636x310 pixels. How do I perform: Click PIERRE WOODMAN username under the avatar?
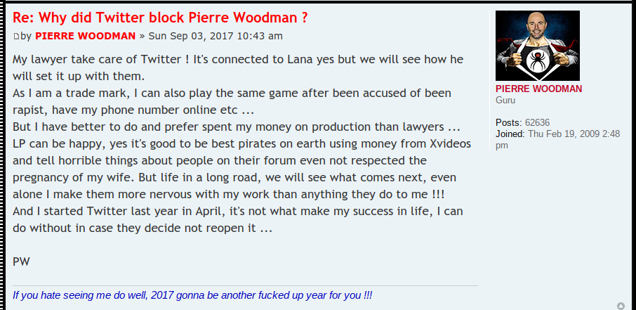(x=538, y=89)
